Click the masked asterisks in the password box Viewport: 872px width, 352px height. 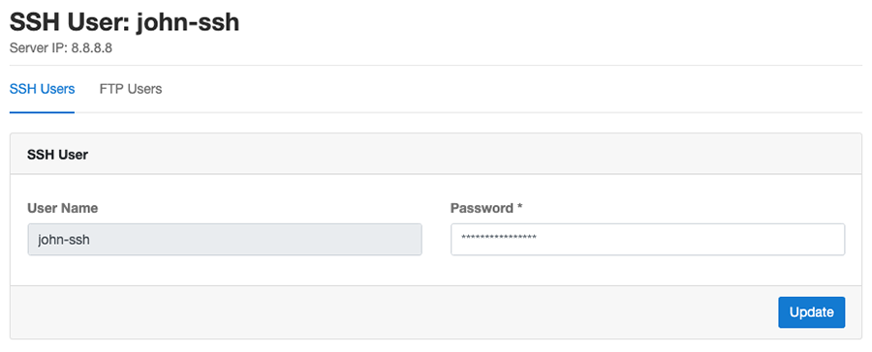[499, 239]
